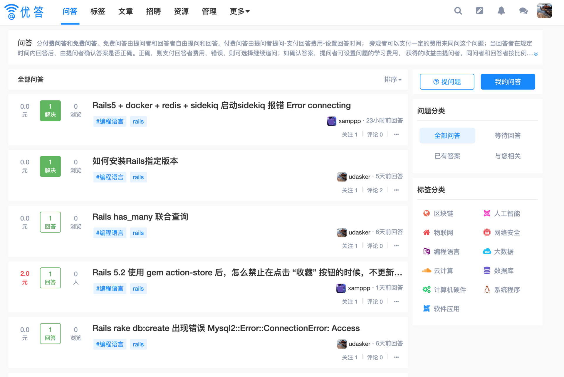The image size is (564, 377).
Task: Expand the 问答 description text chevron
Action: point(536,54)
